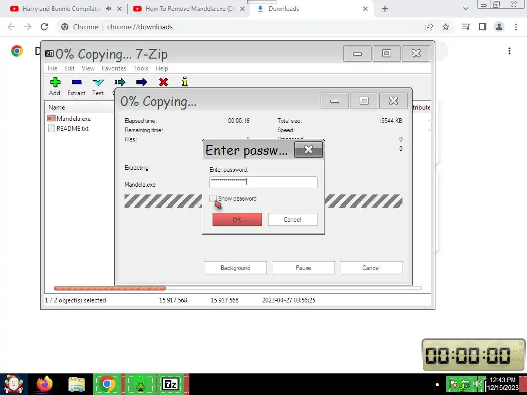Viewport: 527px width, 395px height.
Task: Click Chrome's Back arrow button
Action: pos(11,27)
